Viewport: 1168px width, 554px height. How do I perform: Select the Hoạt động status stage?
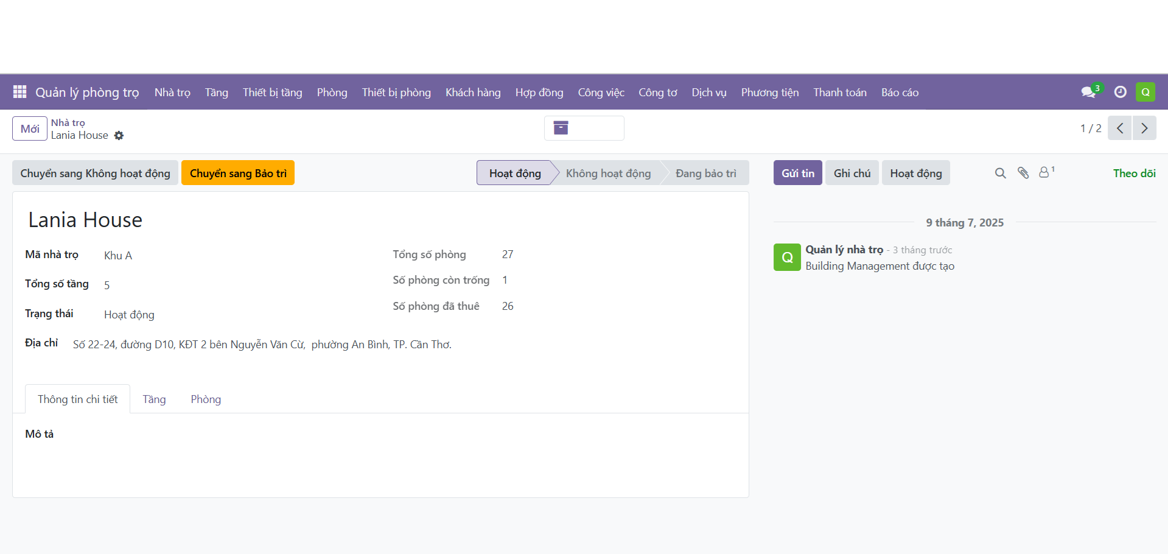tap(515, 174)
